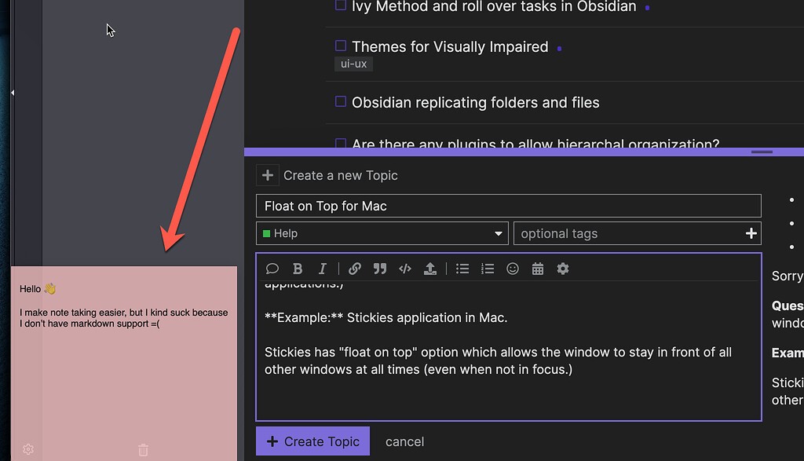Check the Obsidian replicating folders checkbox
This screenshot has height=461, width=804.
pos(340,101)
